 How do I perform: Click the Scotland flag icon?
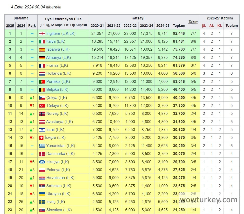[42, 162]
